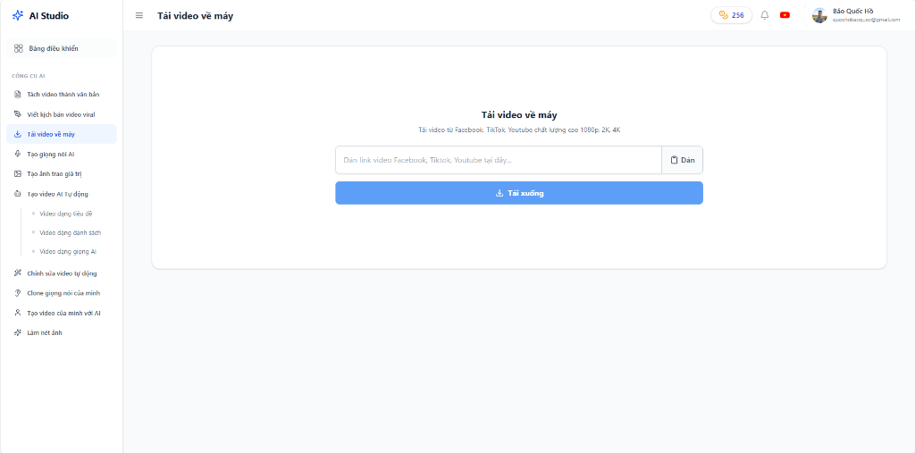Image resolution: width=915 pixels, height=453 pixels.
Task: Click the Bảng điều khiển dashboard grid icon
Action: (x=18, y=48)
